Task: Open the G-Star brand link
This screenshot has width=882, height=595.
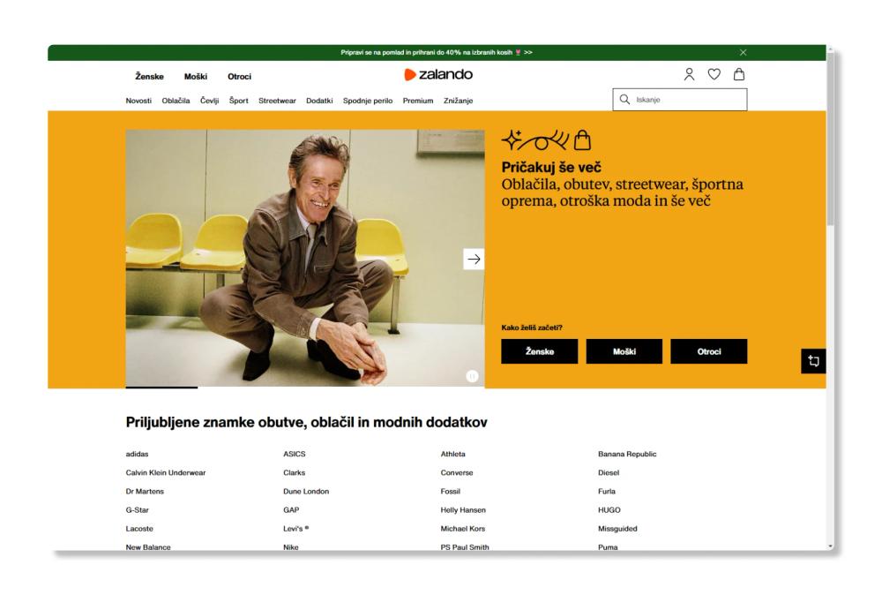Action: (138, 509)
